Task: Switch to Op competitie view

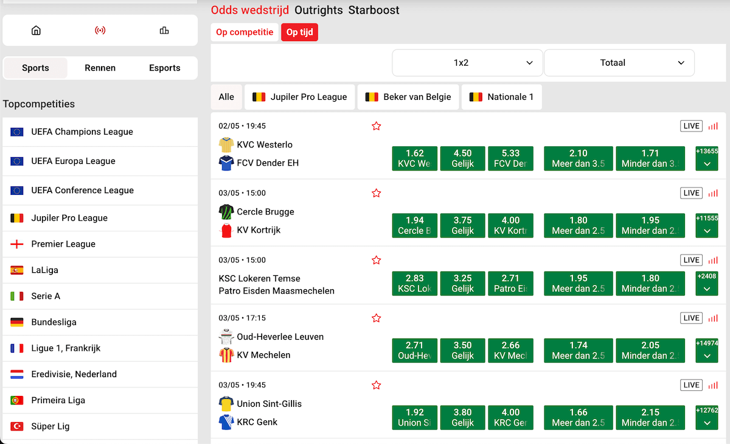Action: pyautogui.click(x=244, y=32)
